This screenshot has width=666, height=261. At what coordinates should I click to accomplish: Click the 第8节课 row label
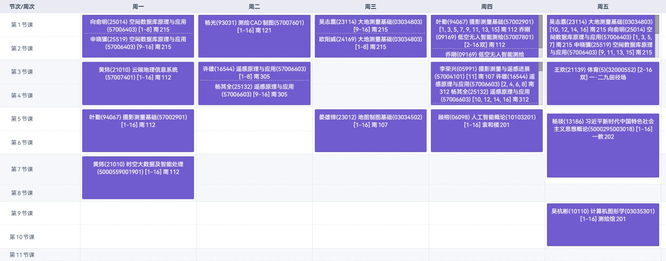pos(22,193)
